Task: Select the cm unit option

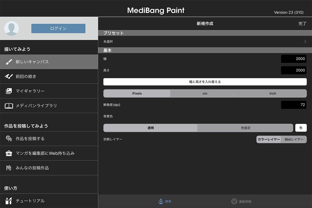Action: tap(205, 93)
